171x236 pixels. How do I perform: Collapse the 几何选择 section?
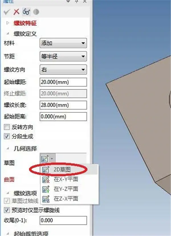point(8,149)
